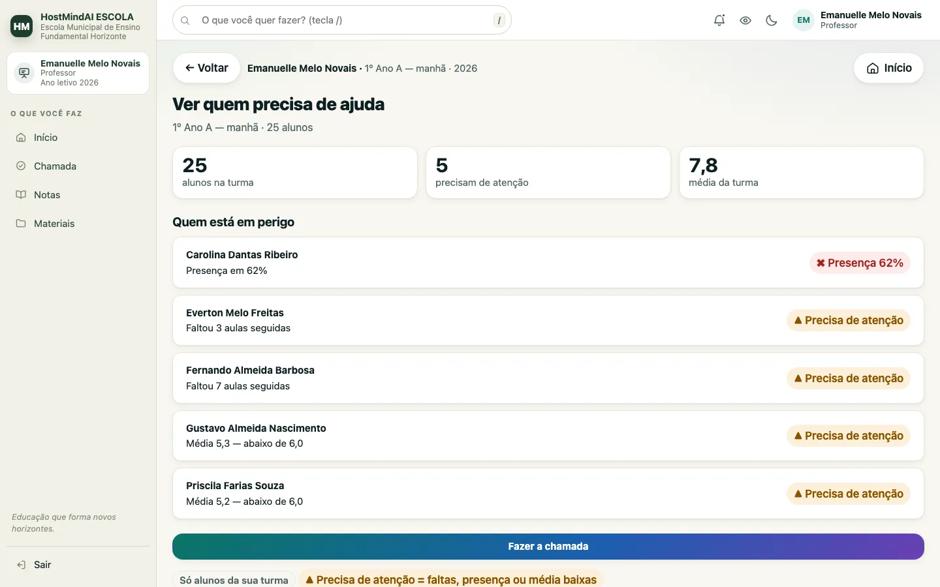This screenshot has width=940, height=587.
Task: Open Carolina Dantas Ribeiro's row
Action: (x=548, y=263)
